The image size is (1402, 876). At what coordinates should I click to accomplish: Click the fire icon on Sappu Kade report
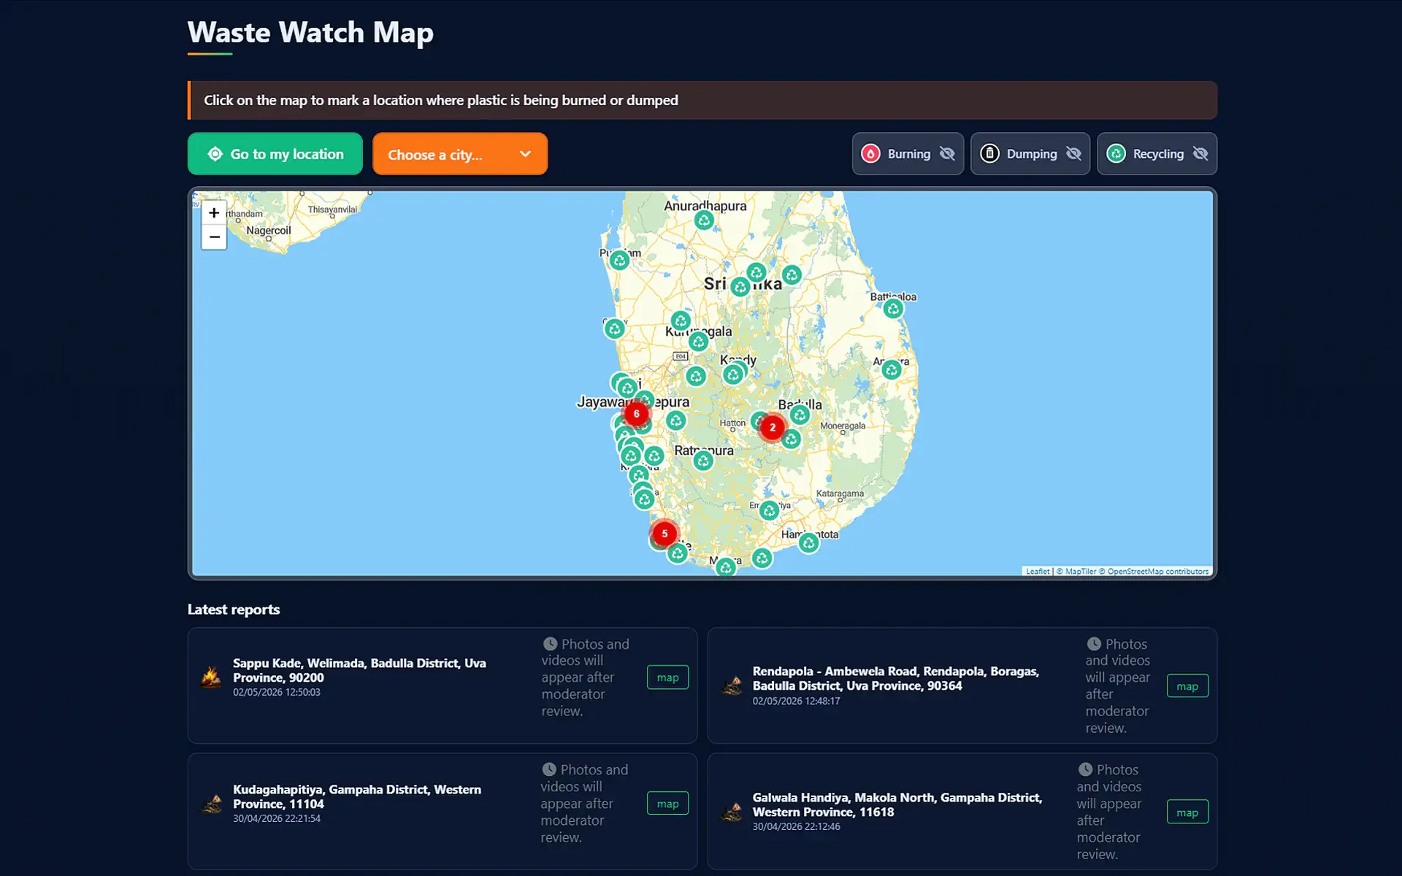coord(212,677)
